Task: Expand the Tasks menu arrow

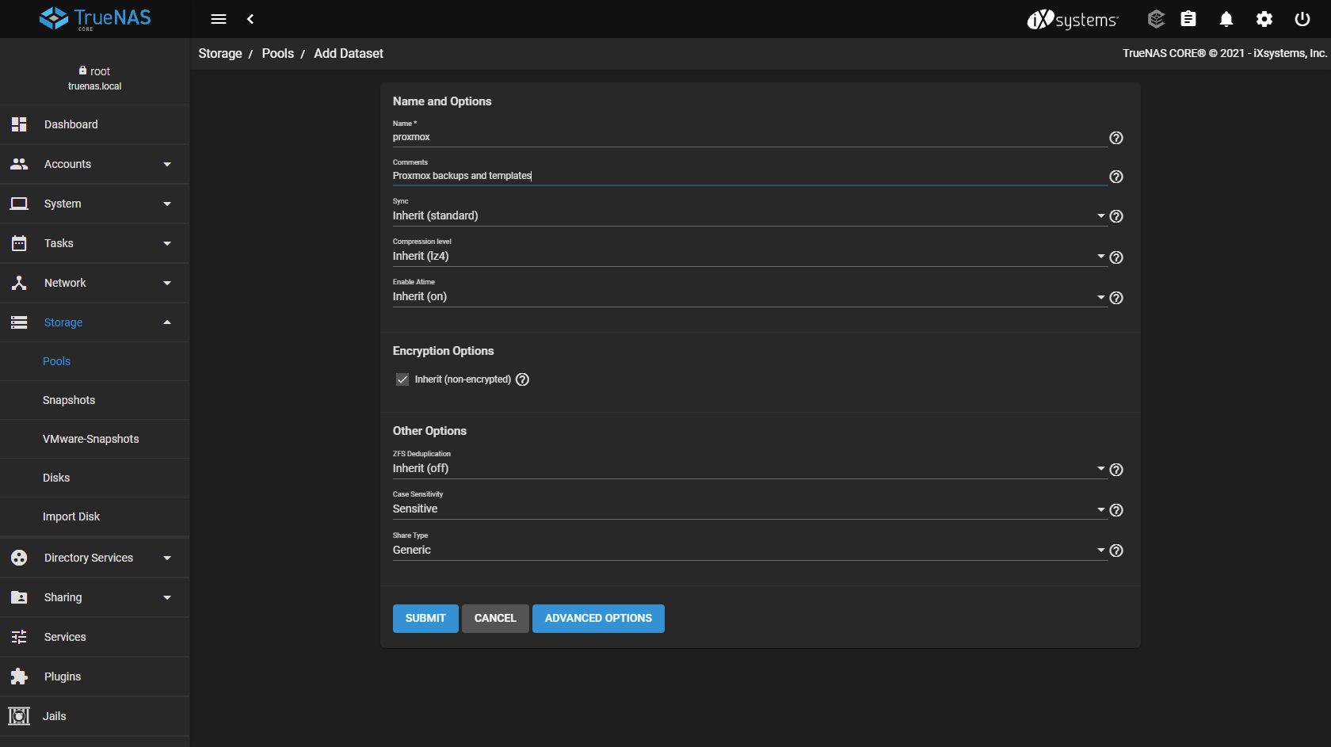Action: click(x=167, y=243)
